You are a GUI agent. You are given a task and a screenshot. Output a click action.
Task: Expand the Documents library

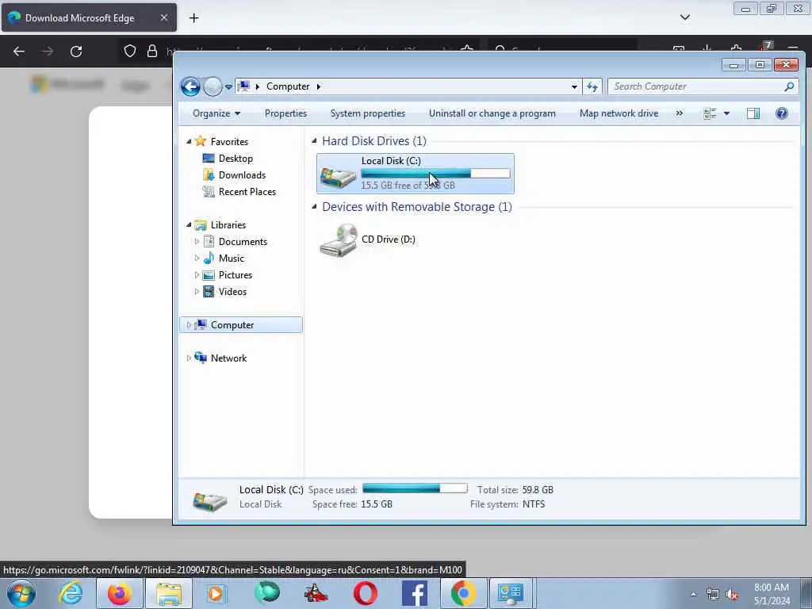197,241
